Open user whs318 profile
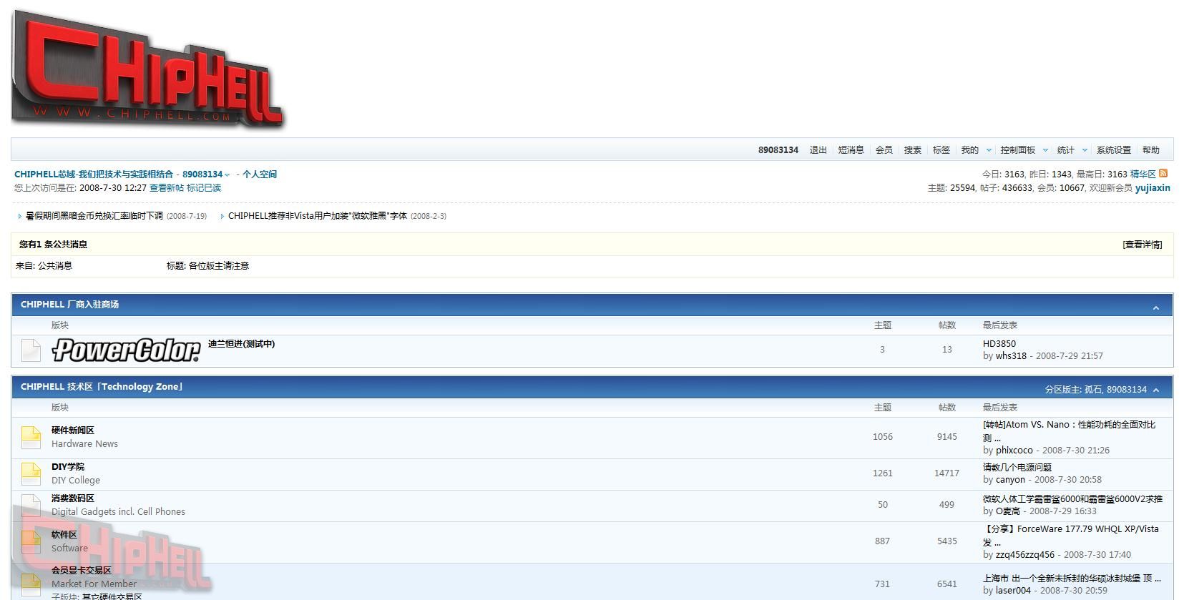Image resolution: width=1184 pixels, height=600 pixels. pyautogui.click(x=1011, y=355)
